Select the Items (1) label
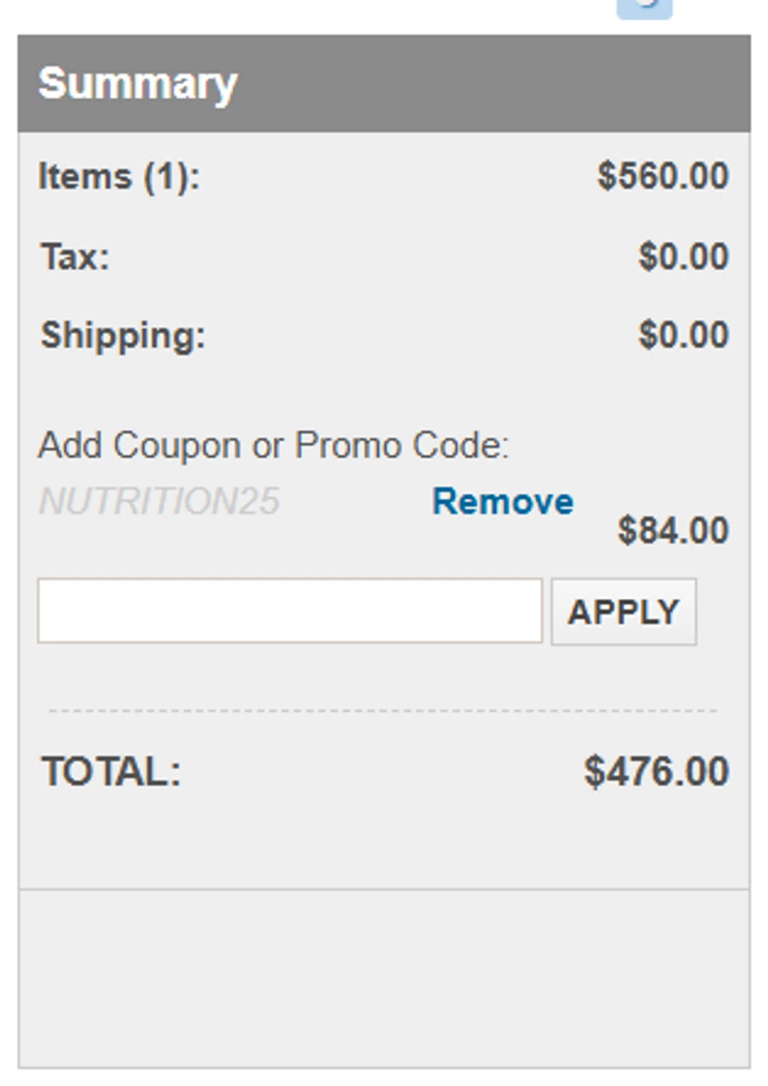 tap(119, 177)
